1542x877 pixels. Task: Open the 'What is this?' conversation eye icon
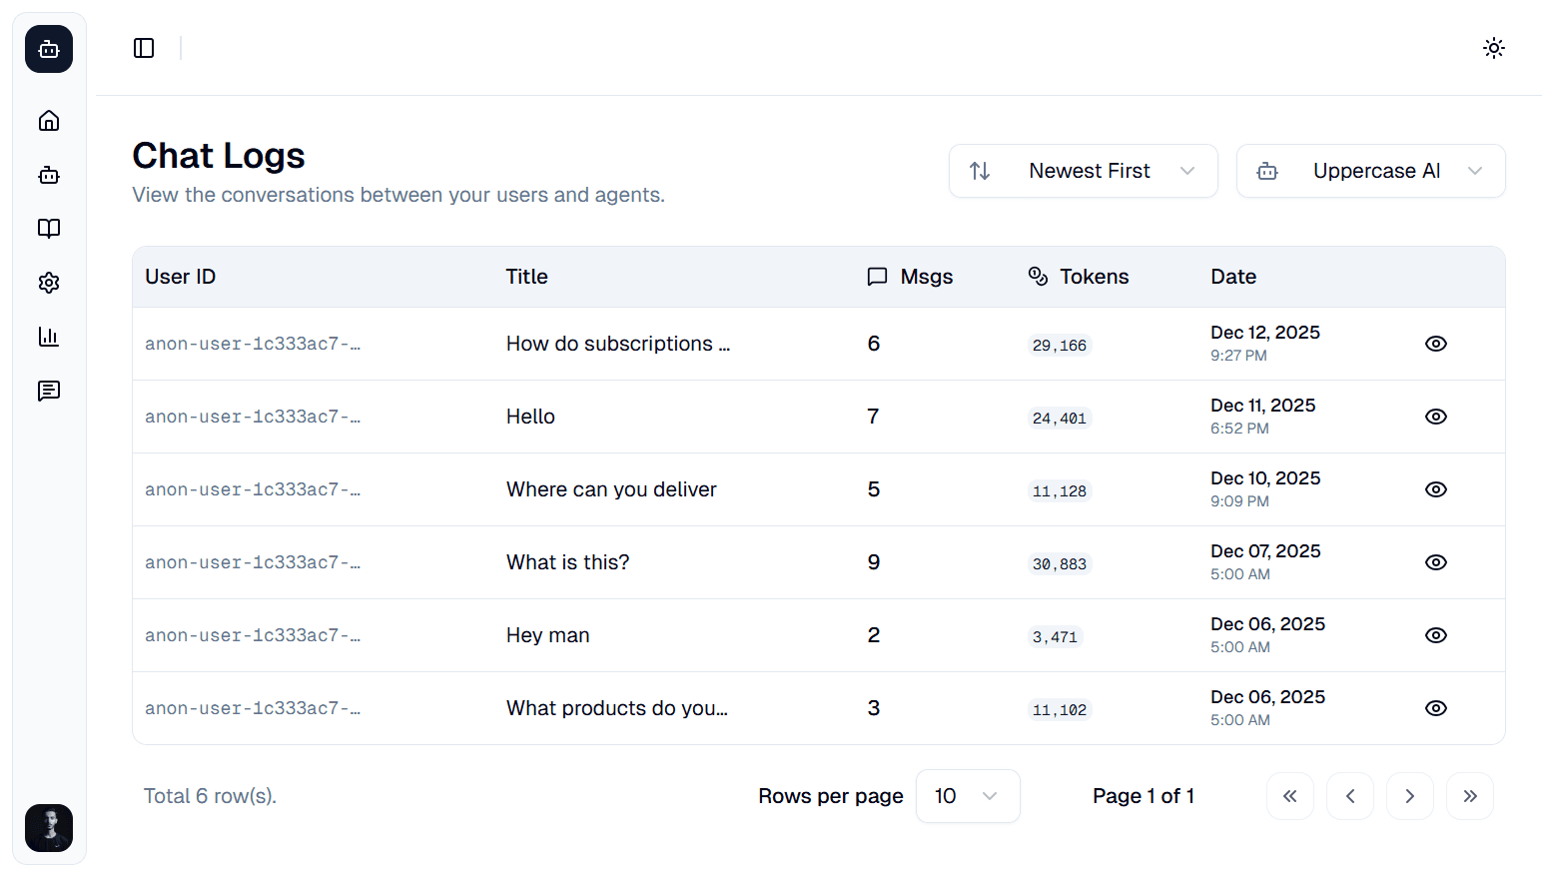point(1435,562)
